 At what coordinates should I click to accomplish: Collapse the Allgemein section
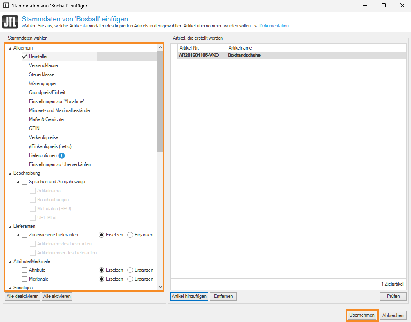click(10, 48)
